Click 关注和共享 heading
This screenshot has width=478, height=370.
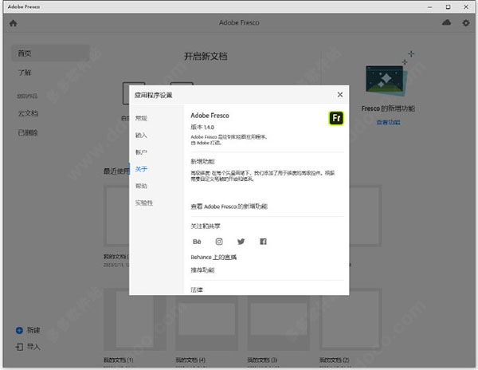coord(206,226)
